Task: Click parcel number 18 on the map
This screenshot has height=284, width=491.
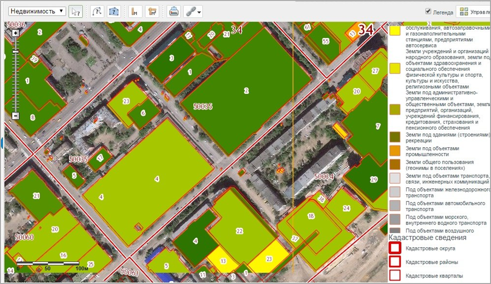Action: pos(311,216)
